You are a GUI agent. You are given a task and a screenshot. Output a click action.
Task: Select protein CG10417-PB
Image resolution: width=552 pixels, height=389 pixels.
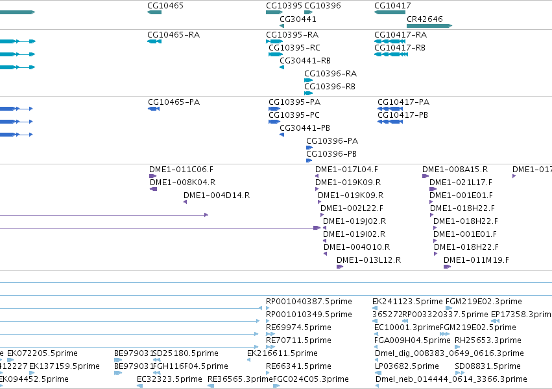(x=403, y=115)
